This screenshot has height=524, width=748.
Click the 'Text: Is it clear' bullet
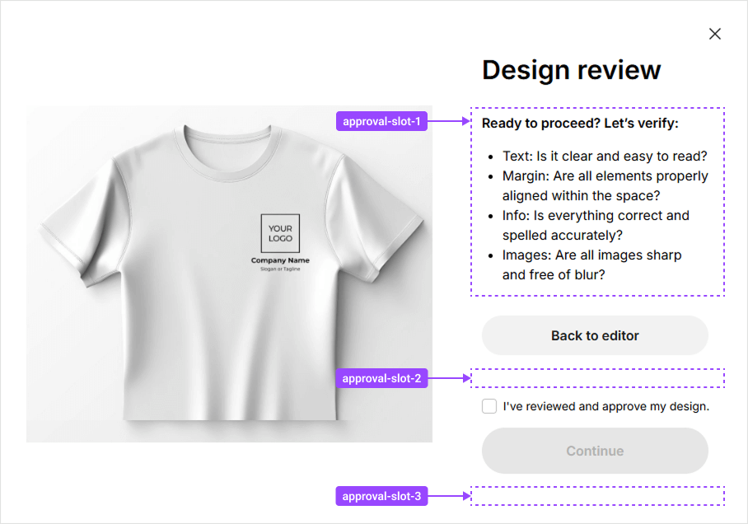[x=605, y=156]
